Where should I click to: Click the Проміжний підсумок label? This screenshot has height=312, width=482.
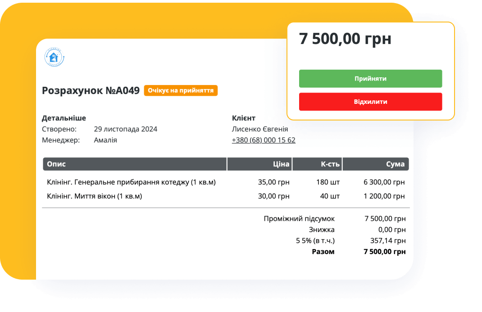click(299, 219)
